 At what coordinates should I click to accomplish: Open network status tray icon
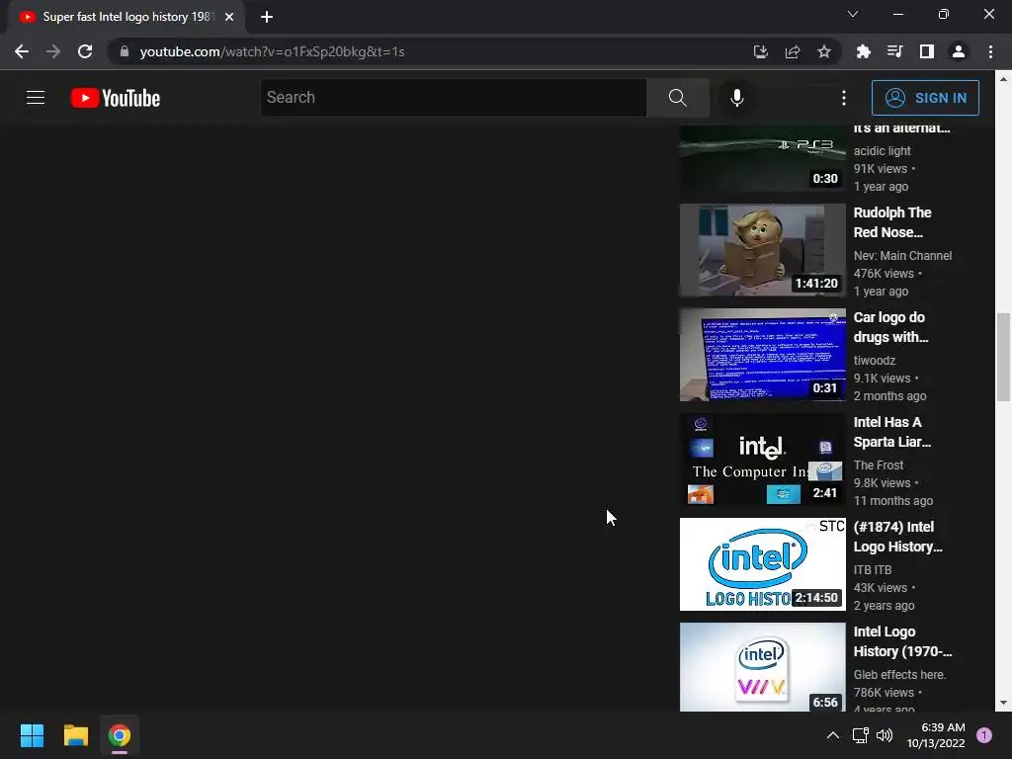point(861,735)
